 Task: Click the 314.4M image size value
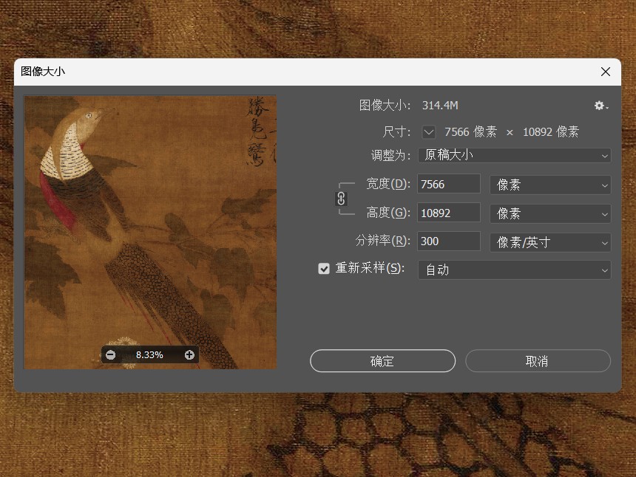point(440,106)
